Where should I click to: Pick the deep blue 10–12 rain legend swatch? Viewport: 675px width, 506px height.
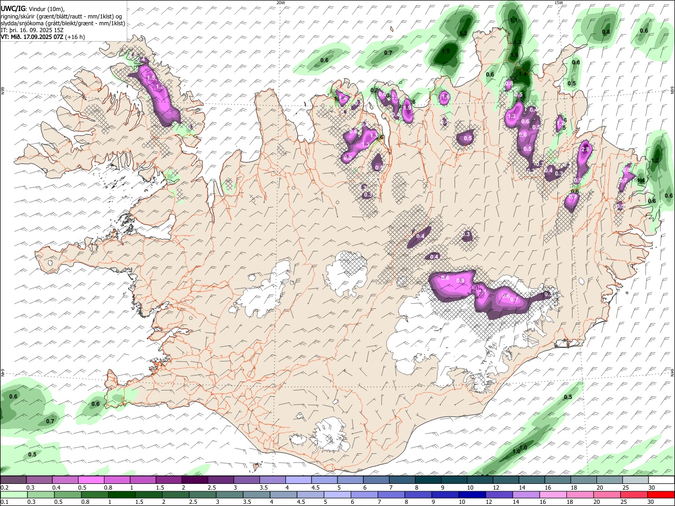[x=471, y=494]
